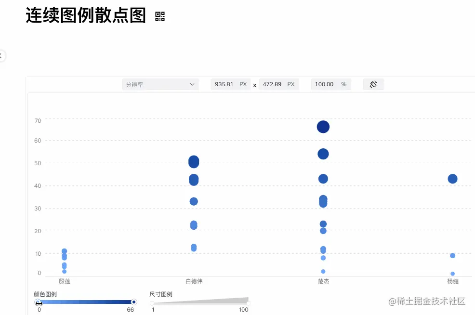Click the zoom percentage field 100.00
This screenshot has height=315, width=475.
[331, 84]
